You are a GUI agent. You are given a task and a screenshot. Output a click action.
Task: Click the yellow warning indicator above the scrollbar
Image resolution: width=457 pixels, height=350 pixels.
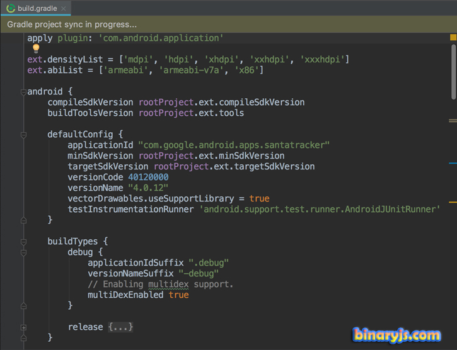[x=453, y=37]
